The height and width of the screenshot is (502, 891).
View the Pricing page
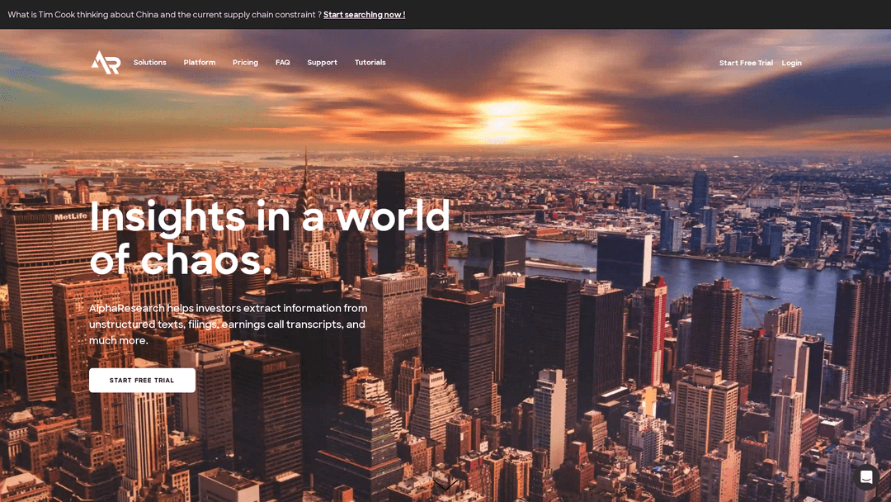[x=245, y=63]
